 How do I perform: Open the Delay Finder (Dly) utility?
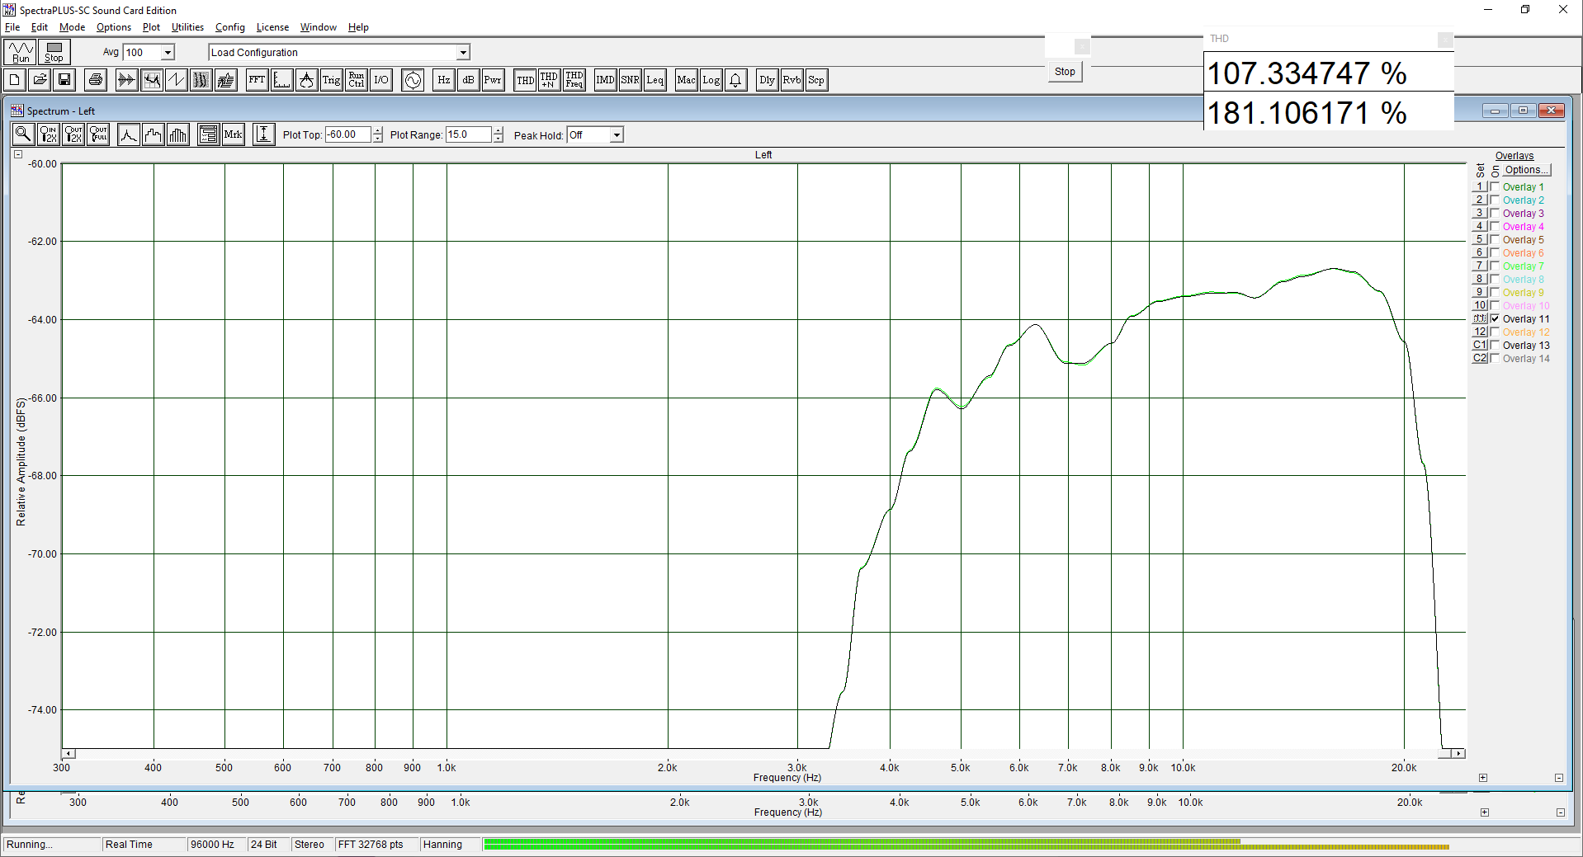tap(767, 80)
